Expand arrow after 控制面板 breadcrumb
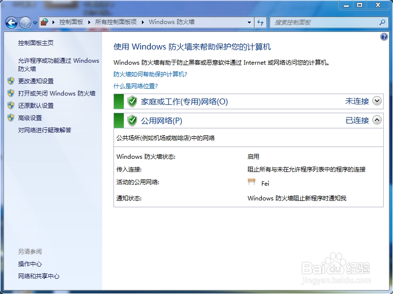Viewport: 393px width, 294px height. pyautogui.click(x=89, y=22)
